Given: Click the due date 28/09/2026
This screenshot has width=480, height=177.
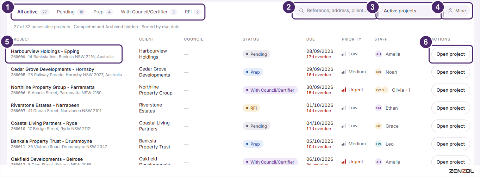Looking at the screenshot, I should (320, 51).
